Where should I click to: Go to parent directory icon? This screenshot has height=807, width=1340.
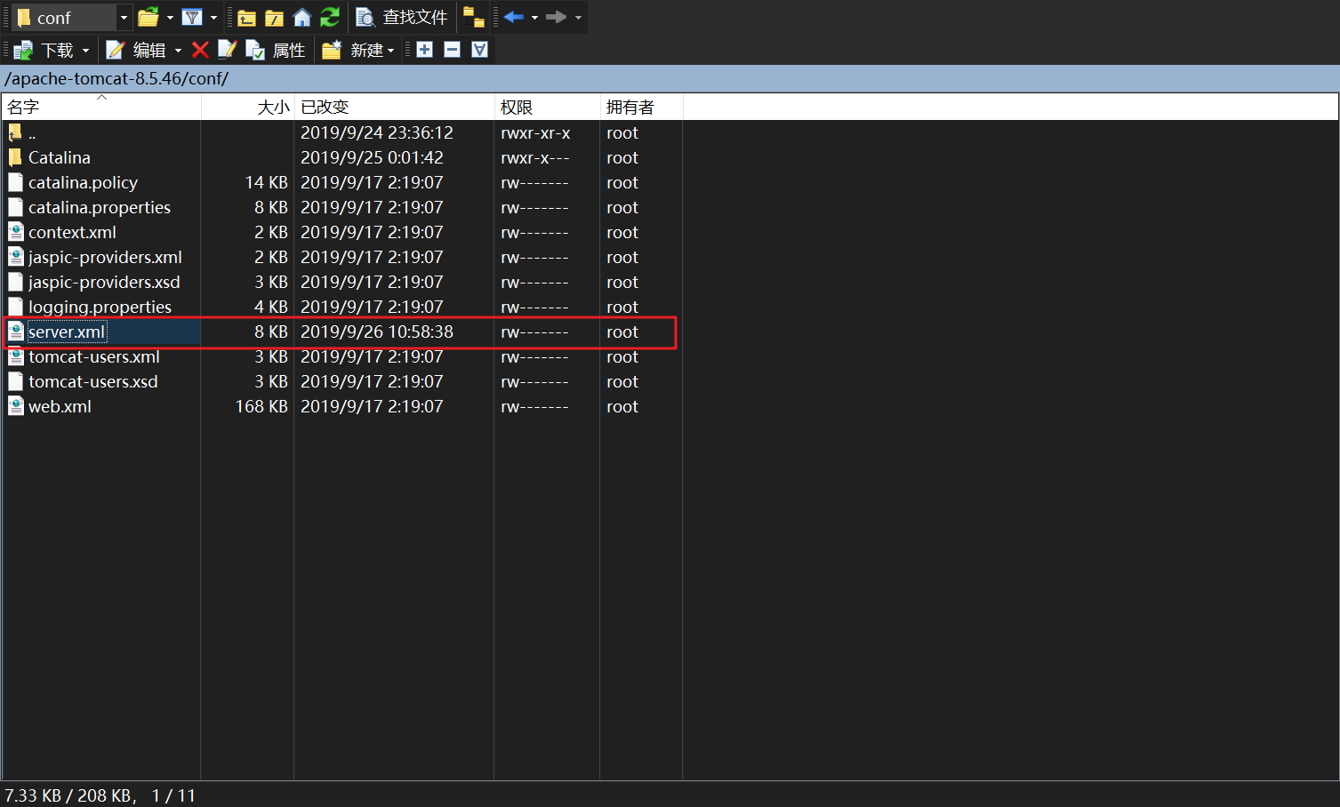point(247,18)
